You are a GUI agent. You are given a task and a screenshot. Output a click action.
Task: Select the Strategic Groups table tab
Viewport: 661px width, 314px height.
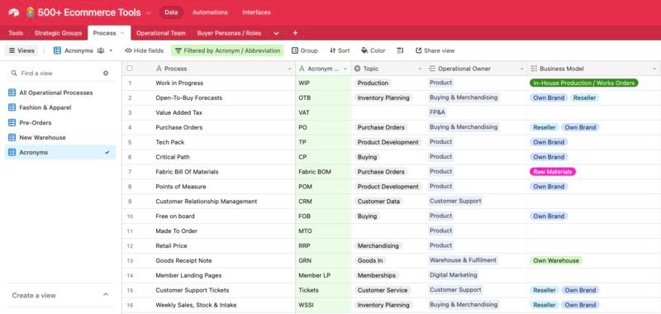tap(58, 33)
